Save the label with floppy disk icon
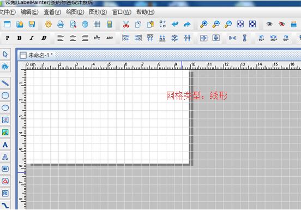The image size is (301, 210). (32, 25)
